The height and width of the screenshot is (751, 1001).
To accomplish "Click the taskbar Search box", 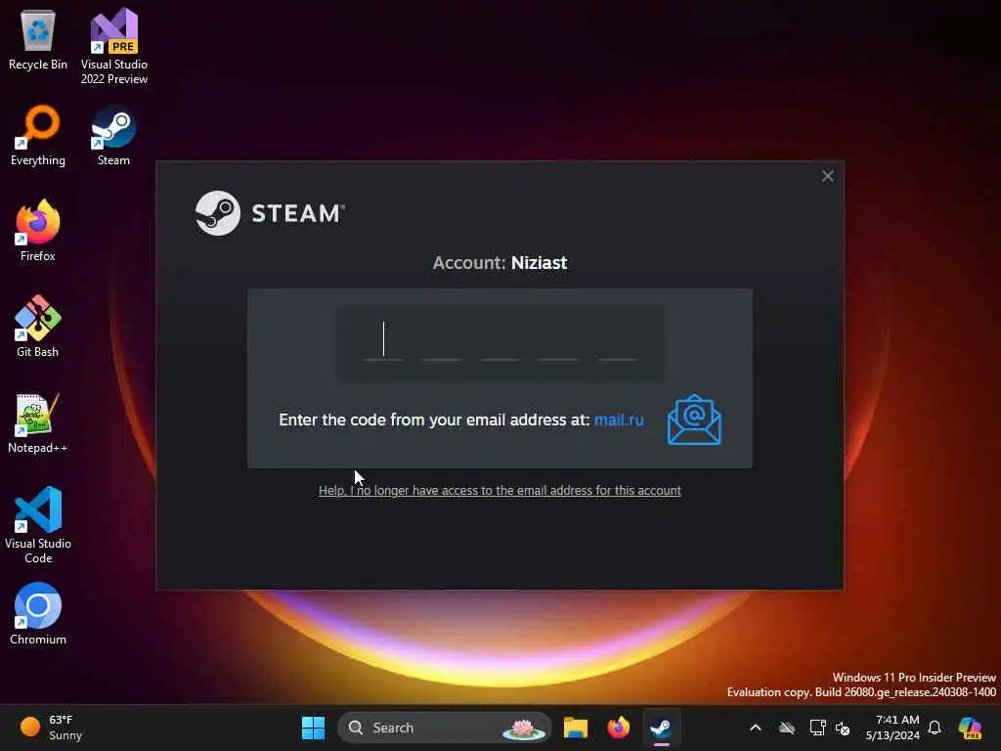I will click(445, 728).
